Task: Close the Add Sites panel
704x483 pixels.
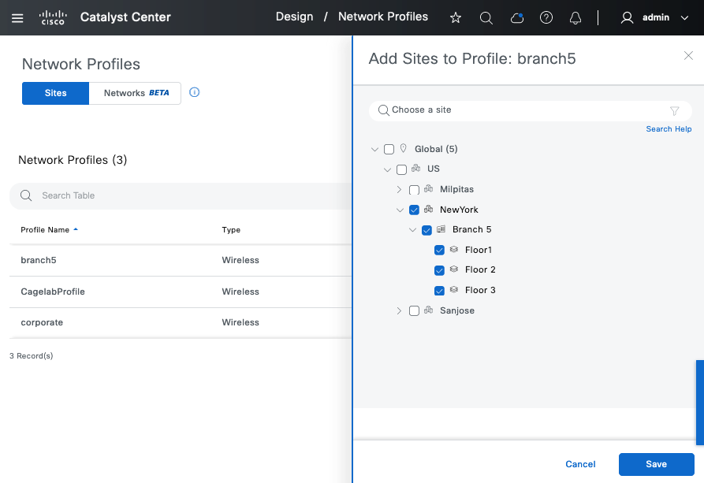Action: (x=688, y=55)
